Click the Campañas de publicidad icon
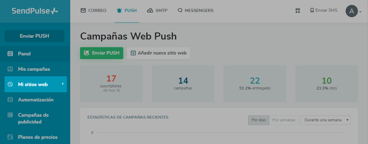The width and height of the screenshot is (368, 144). 10,115
